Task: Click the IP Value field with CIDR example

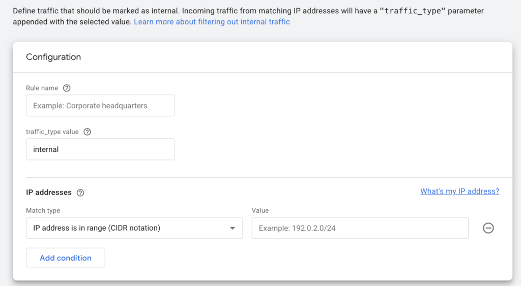Action: pyautogui.click(x=360, y=228)
